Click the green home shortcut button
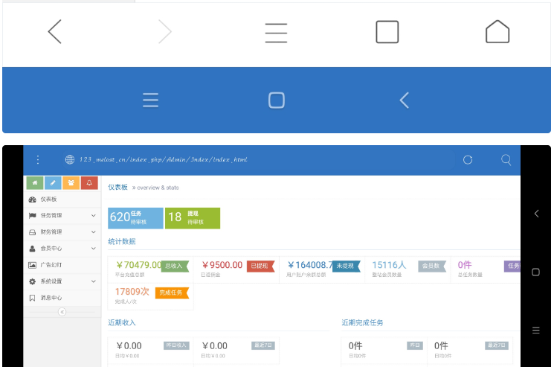Image resolution: width=554 pixels, height=367 pixels. click(35, 183)
